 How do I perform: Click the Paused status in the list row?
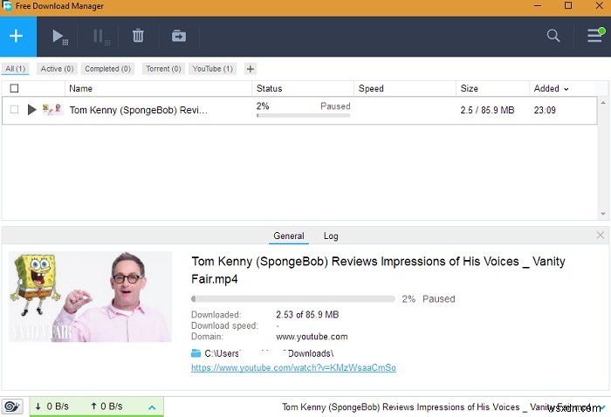point(335,106)
